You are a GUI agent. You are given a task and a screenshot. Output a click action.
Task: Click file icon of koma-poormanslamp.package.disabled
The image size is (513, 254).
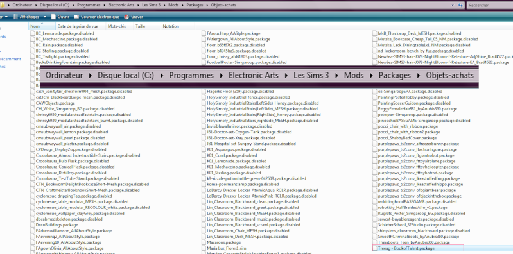[204, 184]
